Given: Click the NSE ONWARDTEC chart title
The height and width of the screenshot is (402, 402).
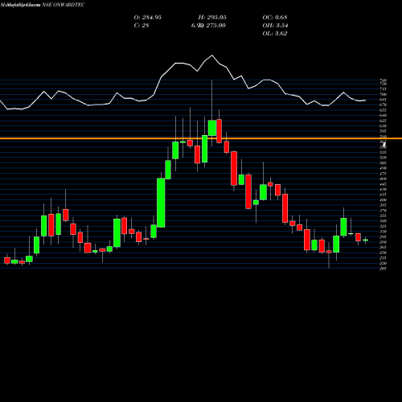Looking at the screenshot, I should point(64,5).
